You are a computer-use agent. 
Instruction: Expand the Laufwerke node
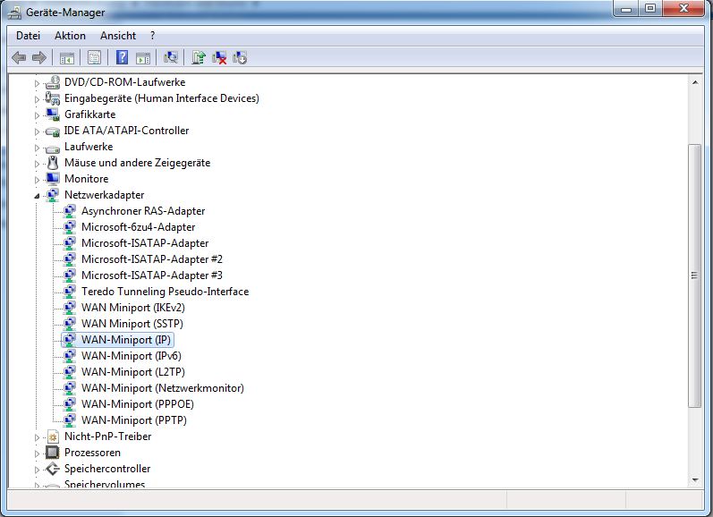(37, 148)
